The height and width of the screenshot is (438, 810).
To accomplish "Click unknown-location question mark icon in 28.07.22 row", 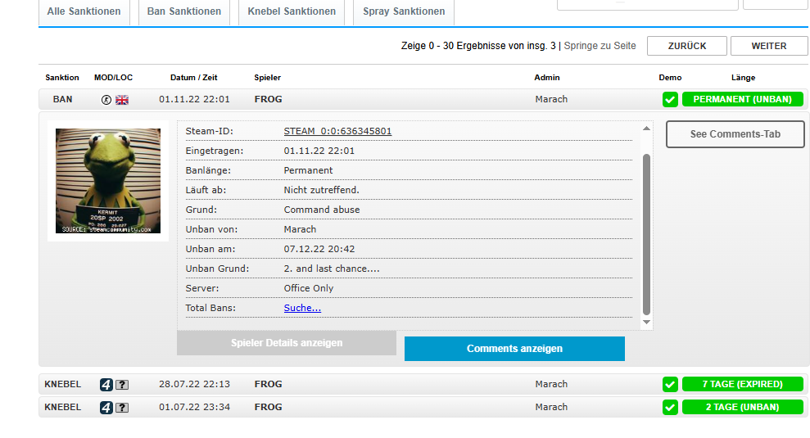I will pos(122,385).
